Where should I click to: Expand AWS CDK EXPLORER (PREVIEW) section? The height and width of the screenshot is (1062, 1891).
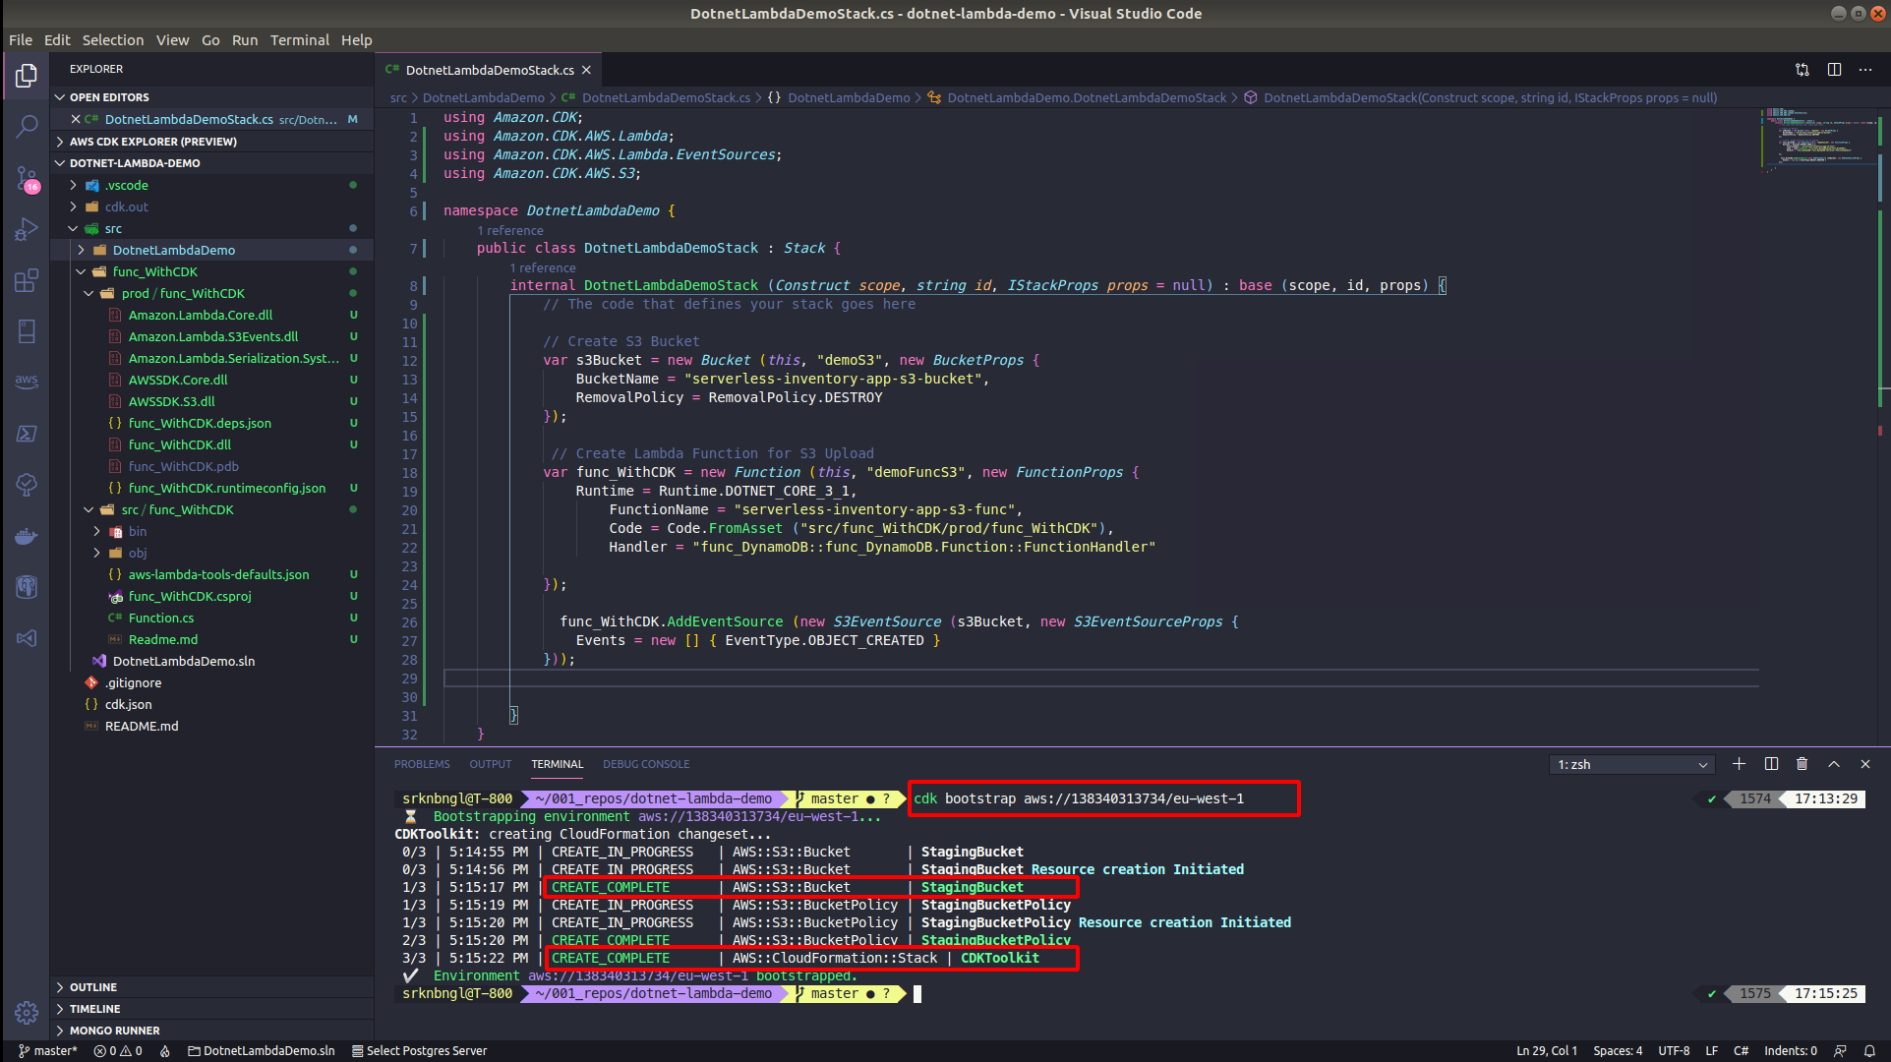coord(152,142)
